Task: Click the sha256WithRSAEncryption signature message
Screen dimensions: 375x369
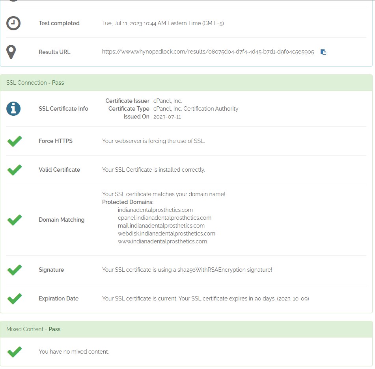Action: (187, 270)
